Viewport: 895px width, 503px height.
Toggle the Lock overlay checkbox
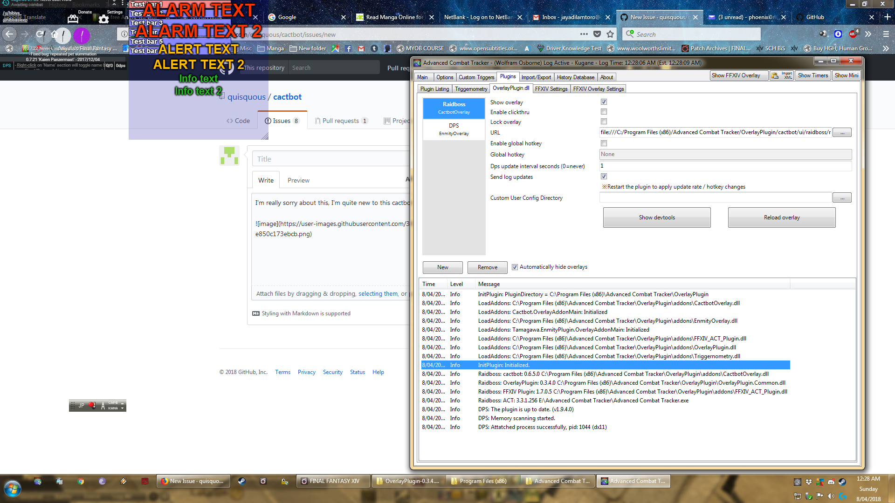coord(604,122)
